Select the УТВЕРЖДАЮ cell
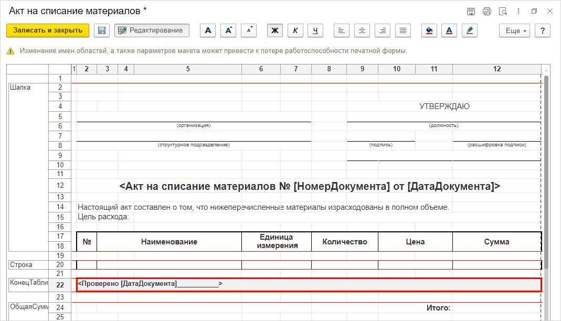The image size is (561, 321). (444, 106)
